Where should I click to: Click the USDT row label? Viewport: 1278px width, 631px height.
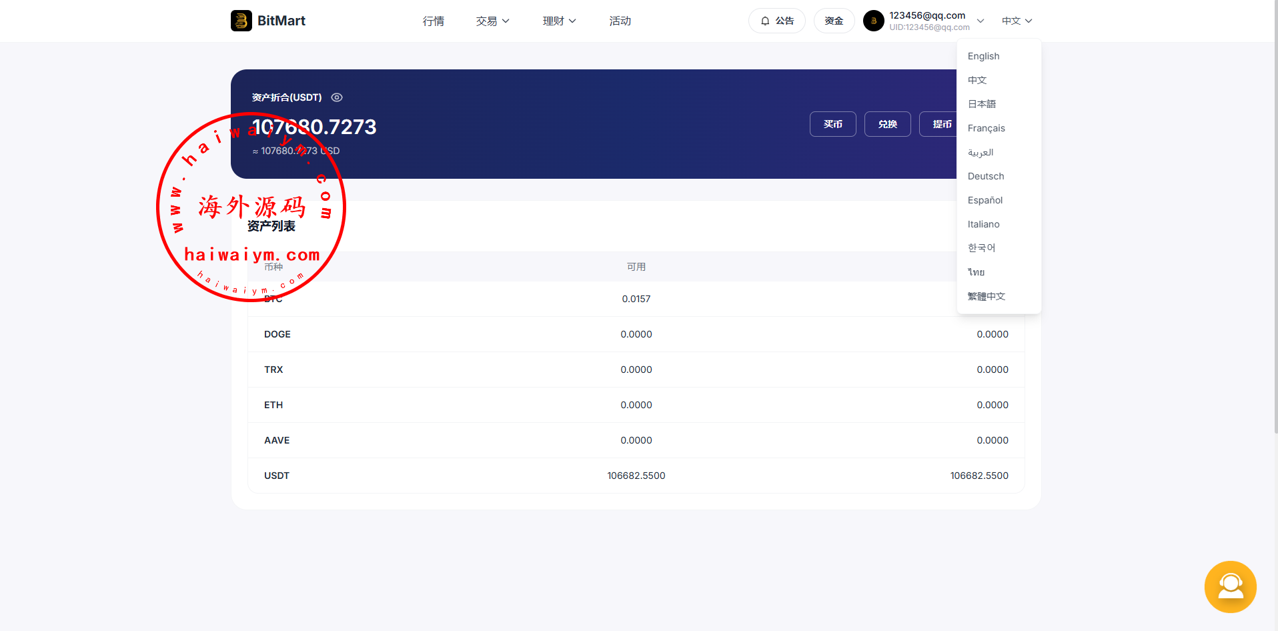click(277, 476)
